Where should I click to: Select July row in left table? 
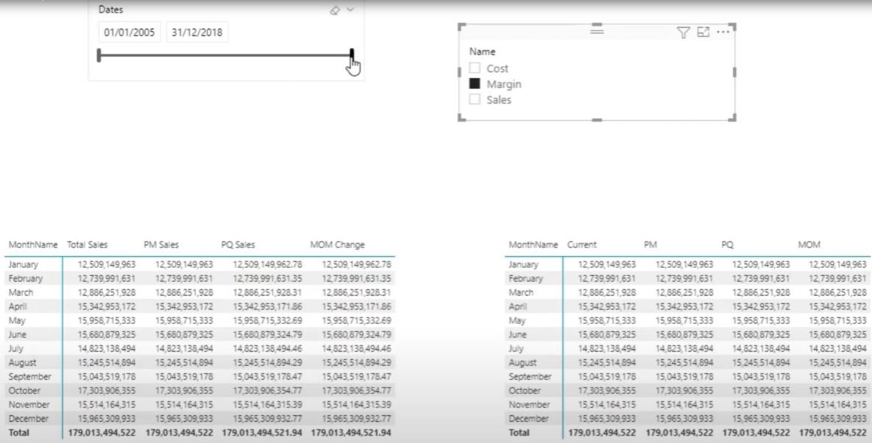click(199, 349)
